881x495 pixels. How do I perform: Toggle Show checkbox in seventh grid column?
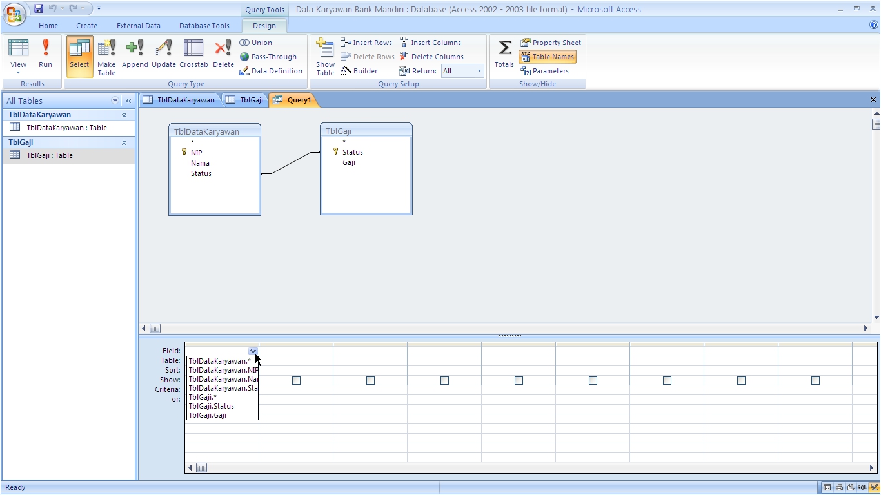click(x=667, y=380)
